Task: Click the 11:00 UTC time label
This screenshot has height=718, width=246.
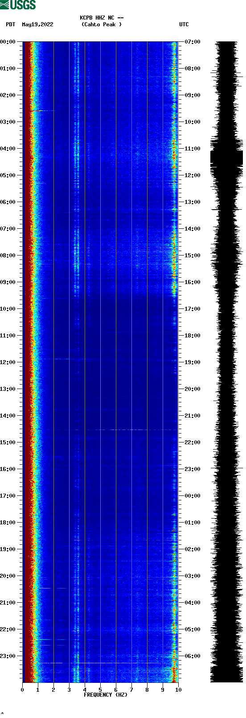Action: [193, 149]
